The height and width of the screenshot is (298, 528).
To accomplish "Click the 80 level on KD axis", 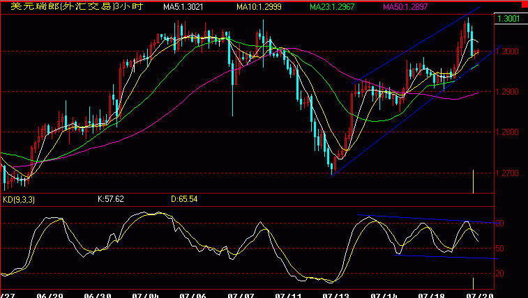I will [x=499, y=223].
